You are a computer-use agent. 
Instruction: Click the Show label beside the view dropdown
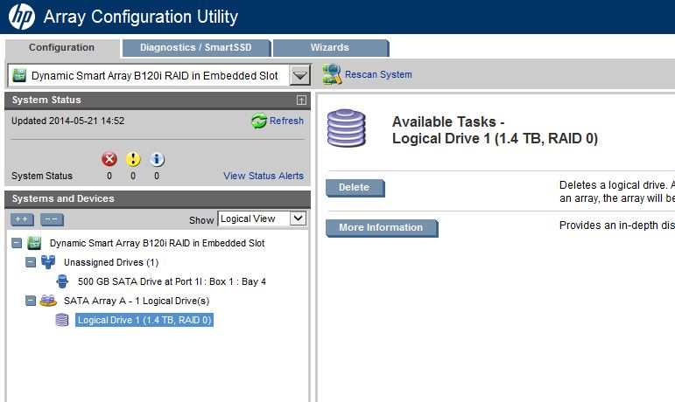point(201,220)
